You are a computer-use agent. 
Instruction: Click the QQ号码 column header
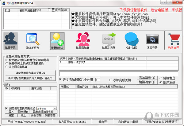pyautogui.click(x=20, y=88)
